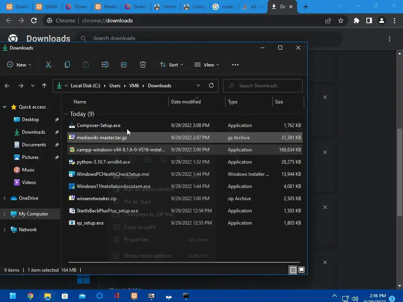This screenshot has height=302, width=403.
Task: Switch to large thumbnails view icon
Action: pos(301,270)
